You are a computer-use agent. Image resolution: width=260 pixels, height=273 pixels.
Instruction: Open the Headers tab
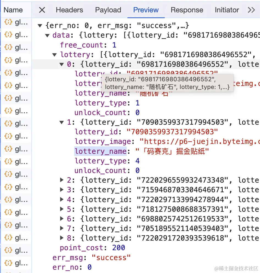click(x=69, y=10)
